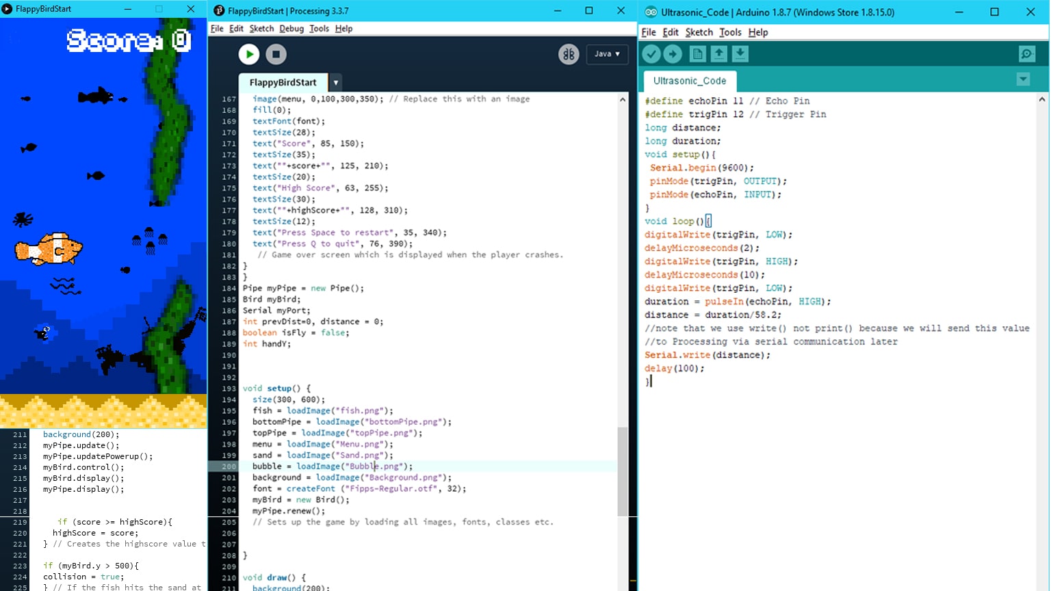Save the Arduino sketch with down-arrow icon
Viewport: 1051px width, 591px height.
pos(740,54)
